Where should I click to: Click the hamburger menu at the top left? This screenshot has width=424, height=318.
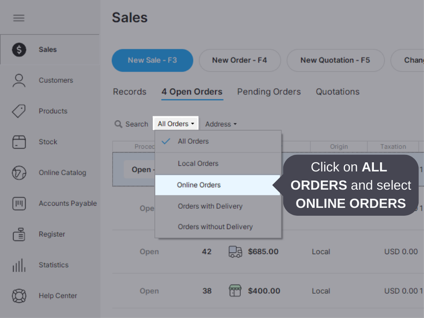click(x=19, y=17)
